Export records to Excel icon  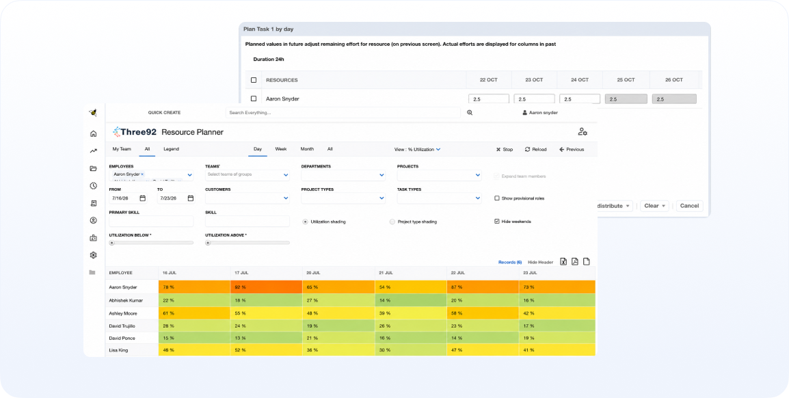coord(563,262)
